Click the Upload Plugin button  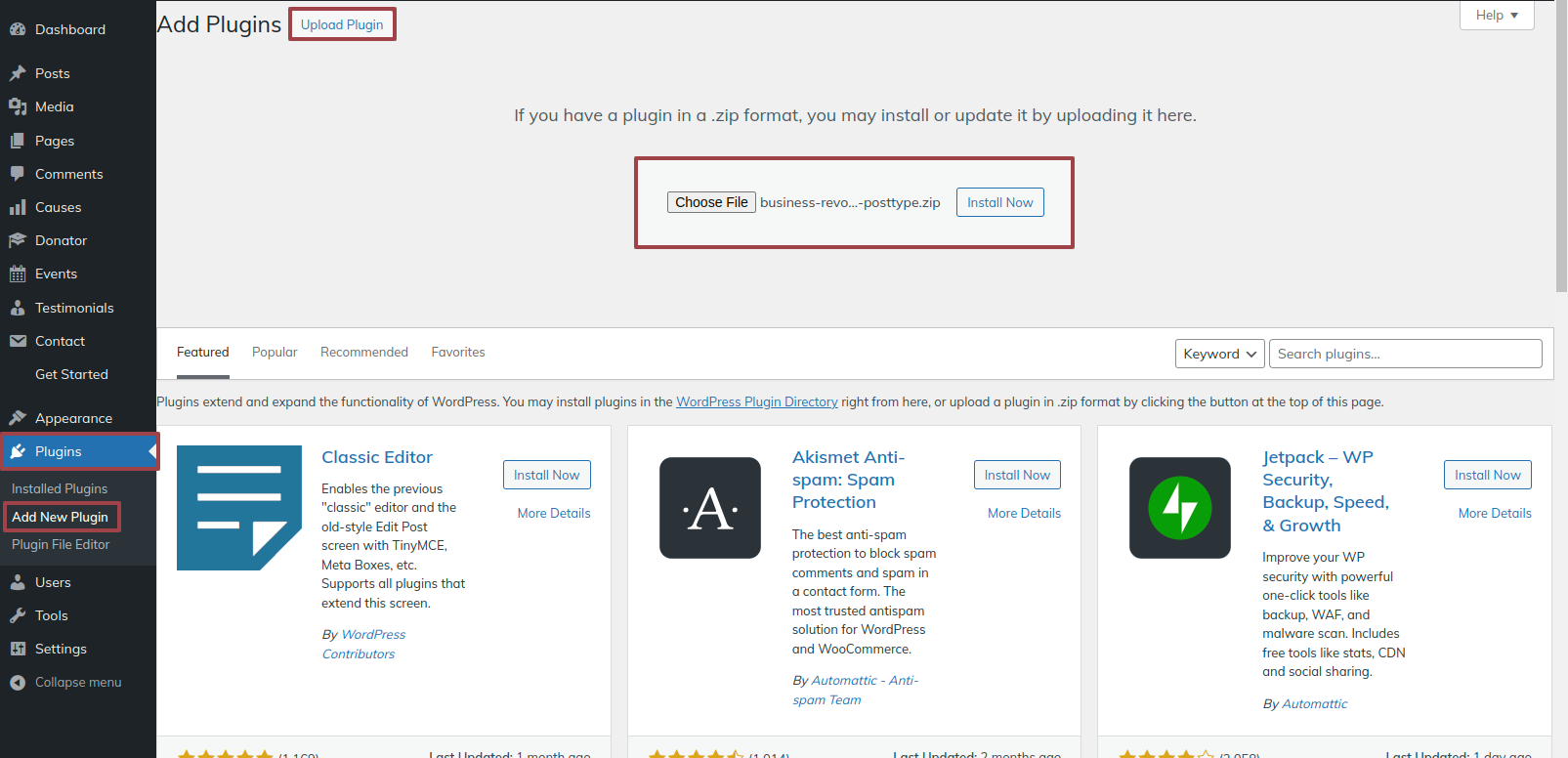(342, 24)
